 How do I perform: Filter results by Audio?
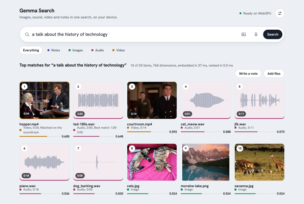[x=98, y=50]
